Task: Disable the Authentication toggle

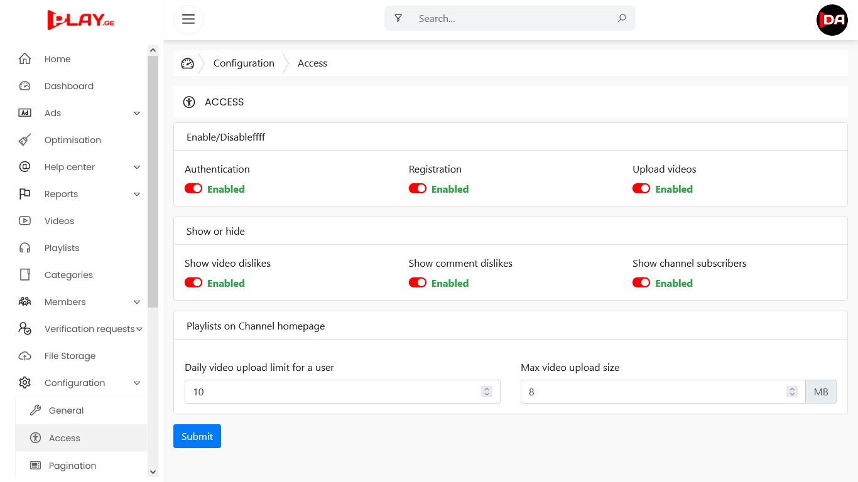Action: pyautogui.click(x=193, y=189)
